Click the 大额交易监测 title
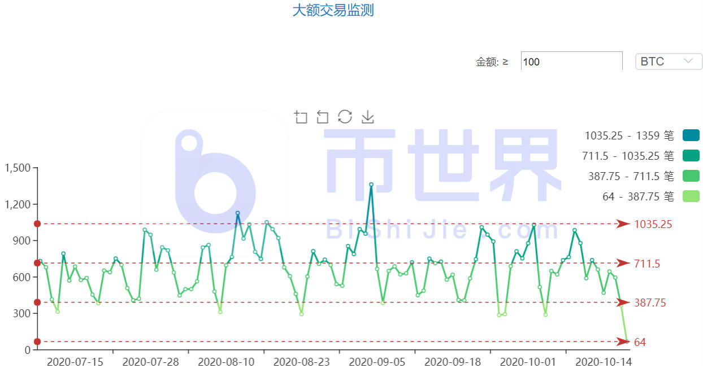This screenshot has height=368, width=703. [x=332, y=10]
